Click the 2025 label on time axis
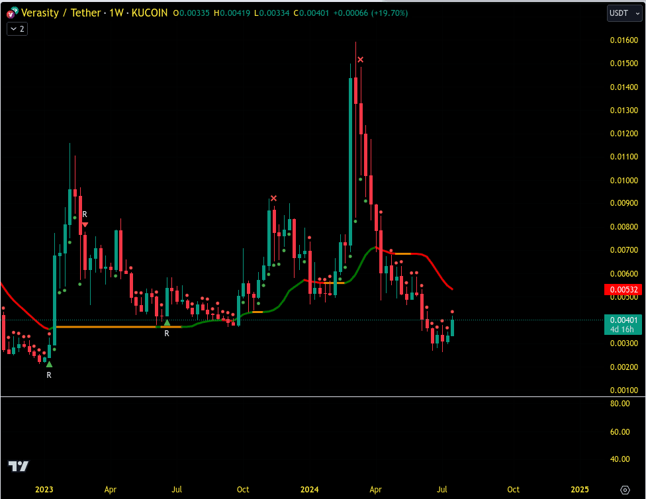Image resolution: width=646 pixels, height=499 pixels. click(580, 490)
